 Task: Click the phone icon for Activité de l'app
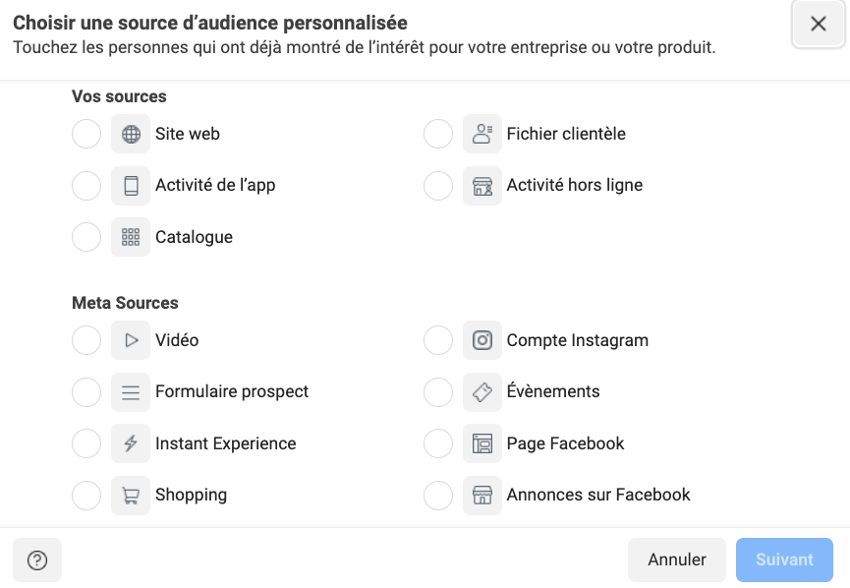pyautogui.click(x=131, y=185)
